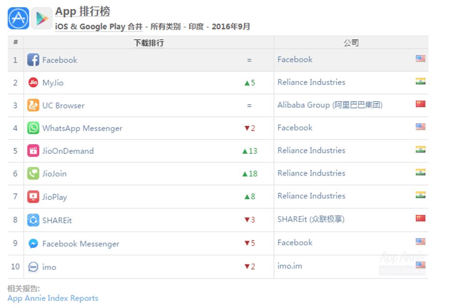Click the US flag beside Facebook
This screenshot has height=308, width=453.
(x=420, y=59)
